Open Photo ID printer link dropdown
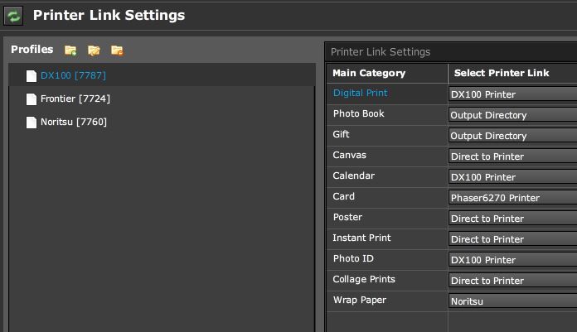Image resolution: width=577 pixels, height=332 pixels. point(512,260)
